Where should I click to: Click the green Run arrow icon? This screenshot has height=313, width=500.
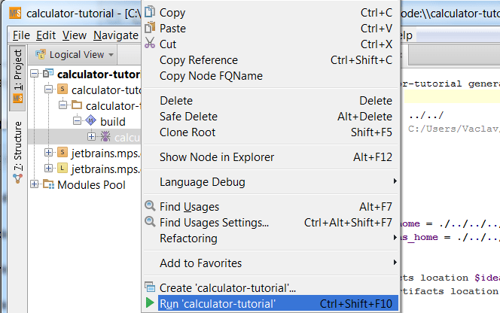[x=150, y=304]
